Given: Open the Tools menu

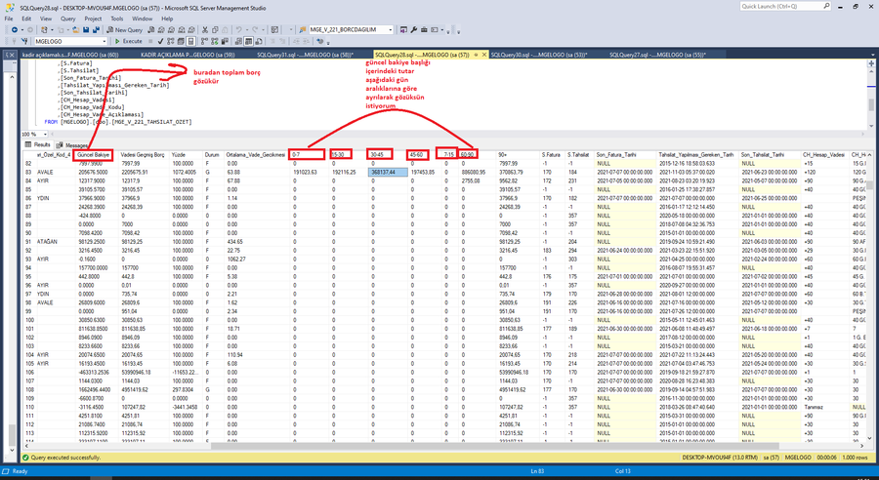Looking at the screenshot, I should [x=117, y=19].
